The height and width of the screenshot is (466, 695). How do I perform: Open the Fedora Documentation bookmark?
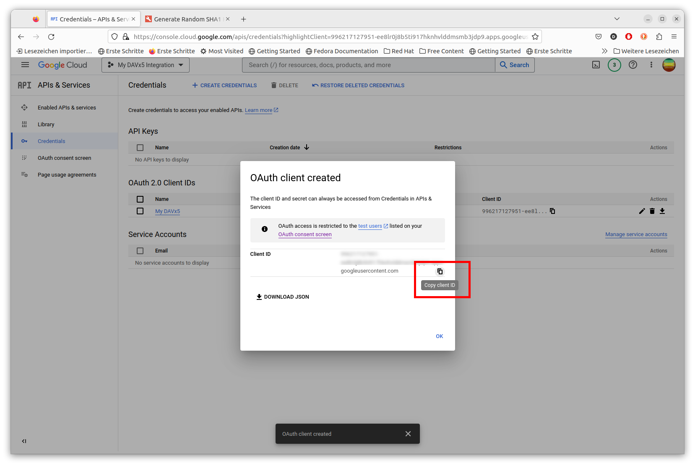pos(341,51)
